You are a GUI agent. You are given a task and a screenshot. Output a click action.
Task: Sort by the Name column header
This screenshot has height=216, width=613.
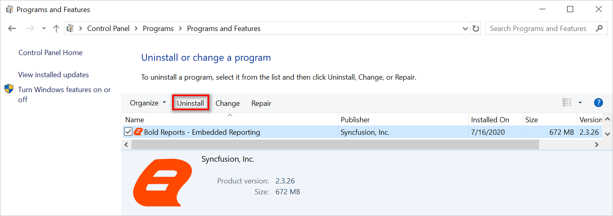(x=230, y=119)
